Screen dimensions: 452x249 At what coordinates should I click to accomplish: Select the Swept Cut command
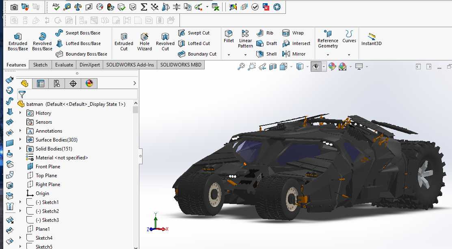[x=194, y=33]
